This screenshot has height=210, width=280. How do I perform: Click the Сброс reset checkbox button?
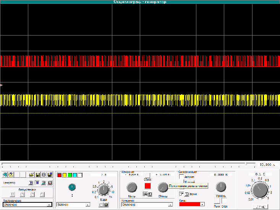pyautogui.click(x=148, y=175)
